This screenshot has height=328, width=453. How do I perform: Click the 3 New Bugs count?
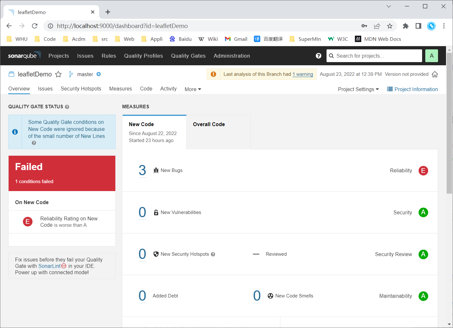click(x=142, y=170)
